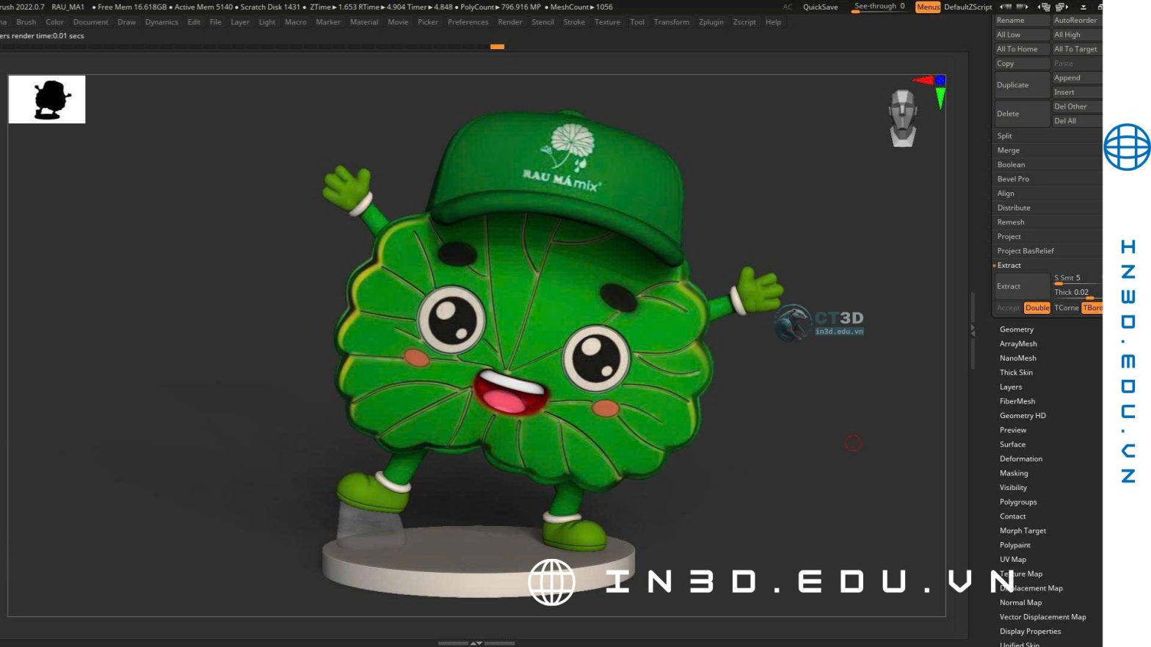This screenshot has height=647, width=1151.
Task: Expand the UV Map subpalette
Action: click(x=1013, y=560)
